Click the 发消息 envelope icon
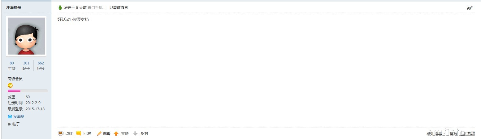 pos(10,117)
